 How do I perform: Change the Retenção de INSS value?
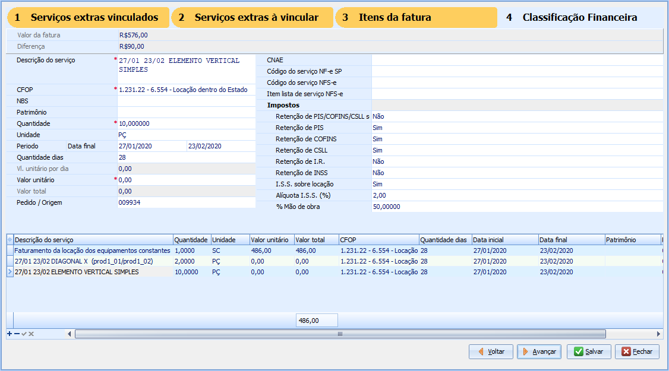click(517, 173)
